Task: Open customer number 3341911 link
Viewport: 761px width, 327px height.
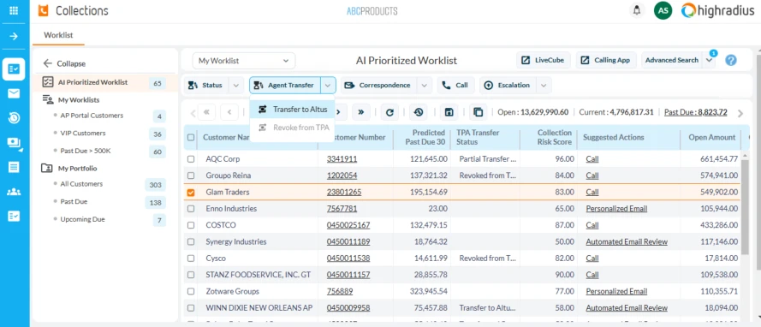Action: (x=342, y=158)
